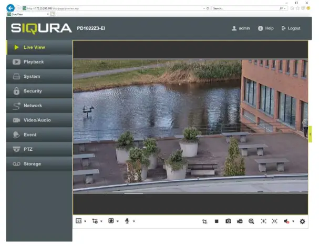Viewport: 319px width, 246px height.
Task: Toggle the muted speaker audio icon
Action: (x=286, y=221)
